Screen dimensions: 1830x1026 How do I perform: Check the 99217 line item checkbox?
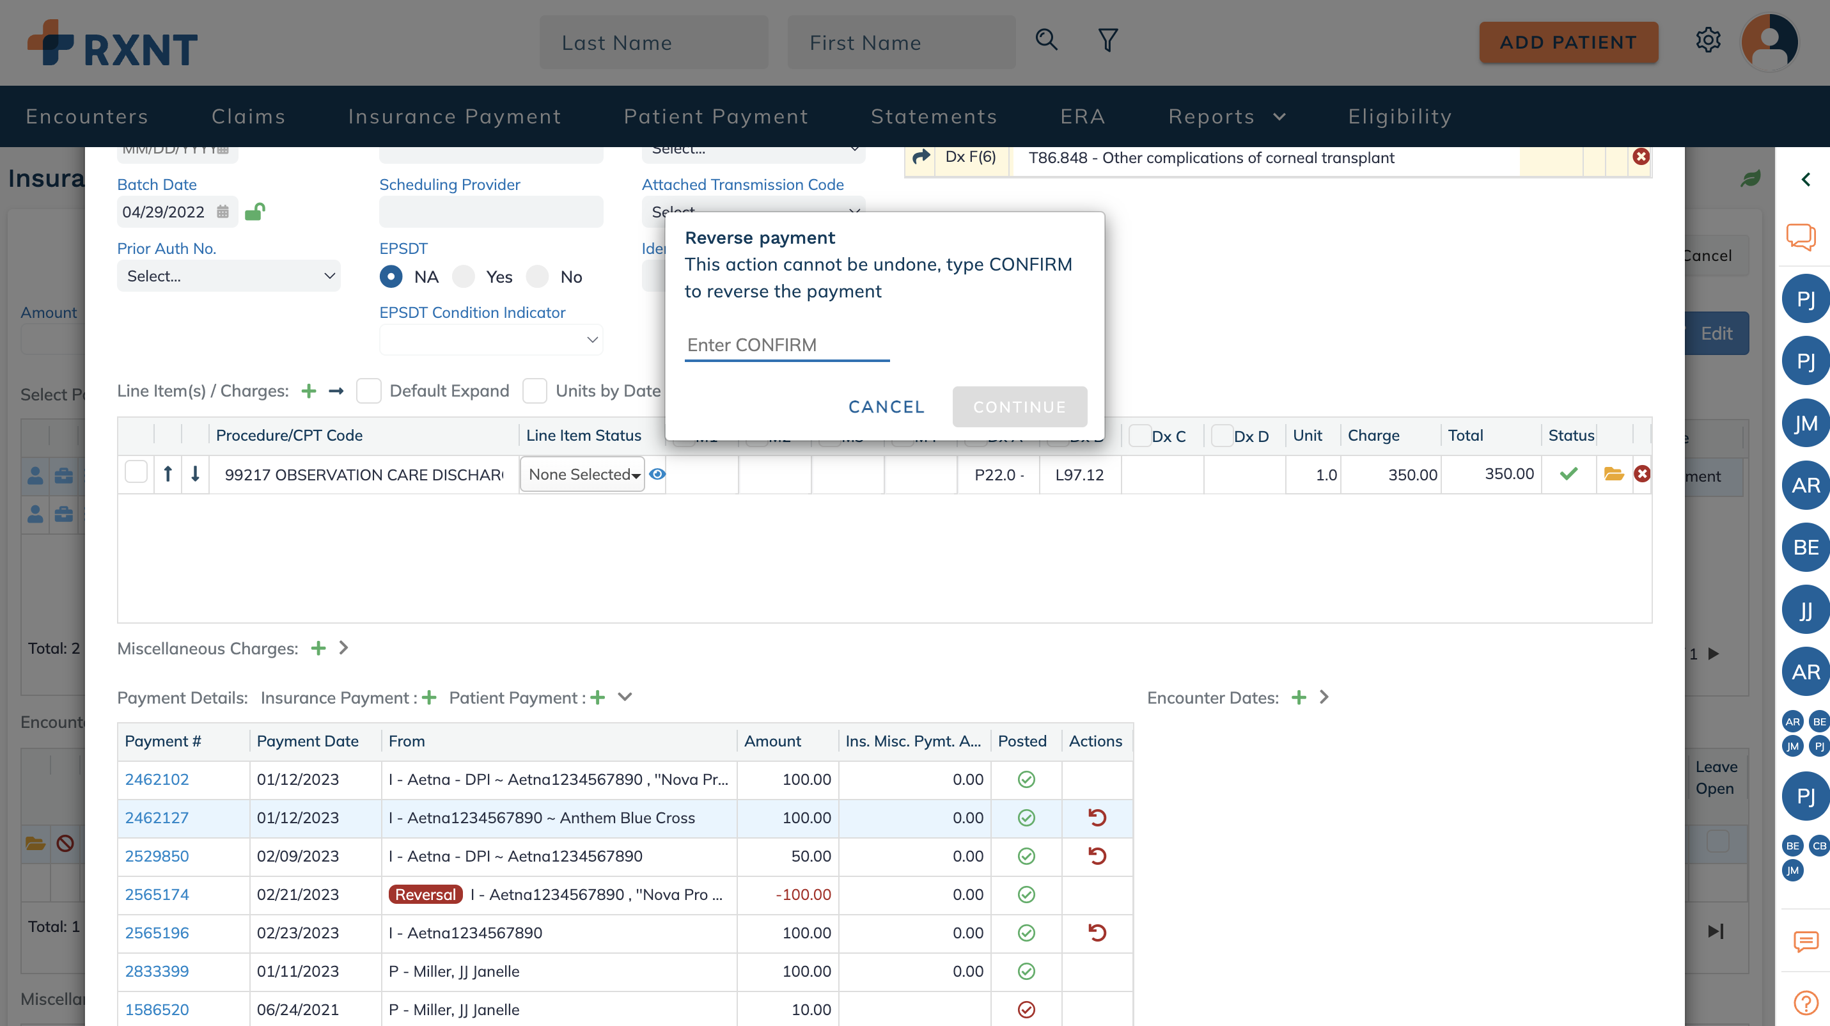[136, 473]
